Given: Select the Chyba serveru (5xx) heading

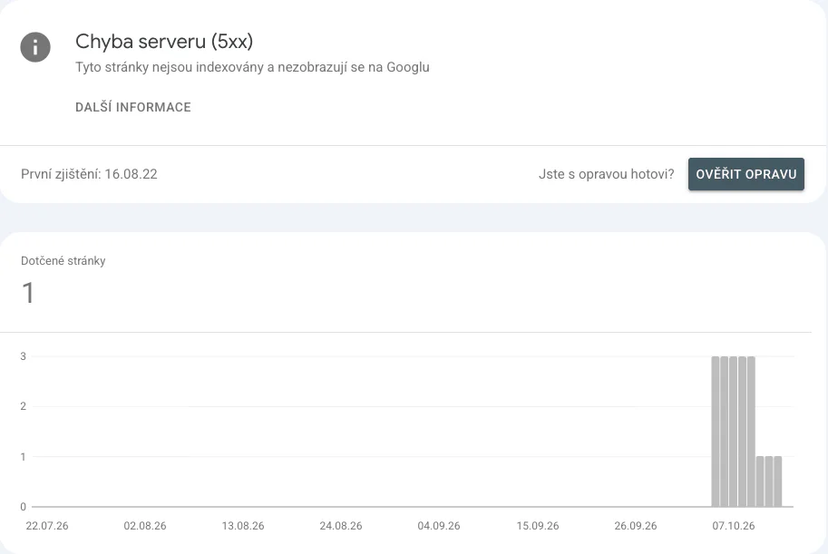Looking at the screenshot, I should point(164,41).
